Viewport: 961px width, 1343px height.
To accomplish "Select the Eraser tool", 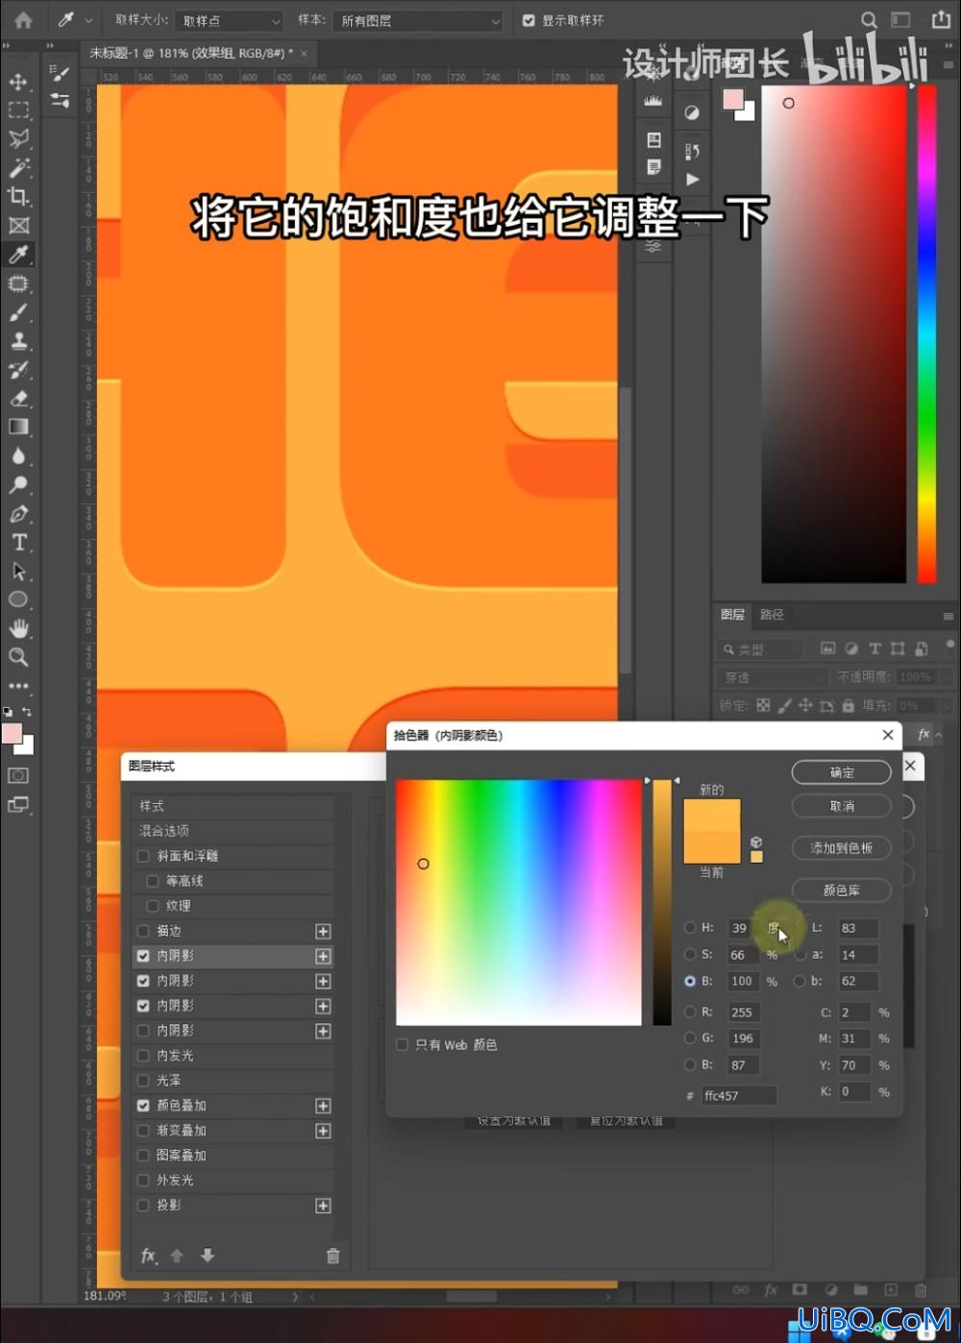I will point(18,399).
